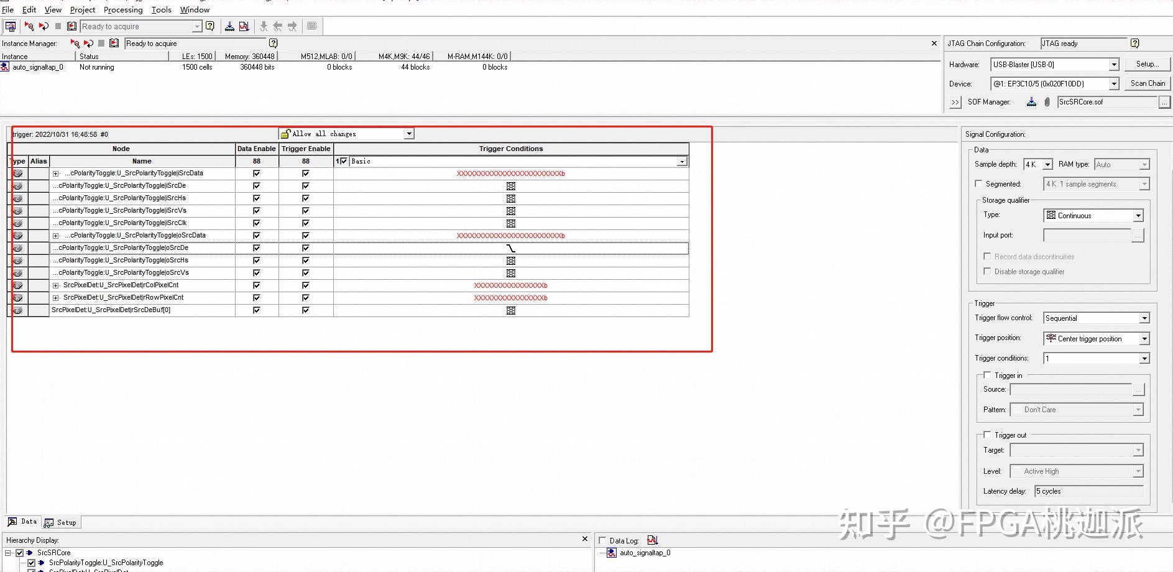Click the Scan Chain button
This screenshot has width=1173, height=572.
tap(1148, 83)
